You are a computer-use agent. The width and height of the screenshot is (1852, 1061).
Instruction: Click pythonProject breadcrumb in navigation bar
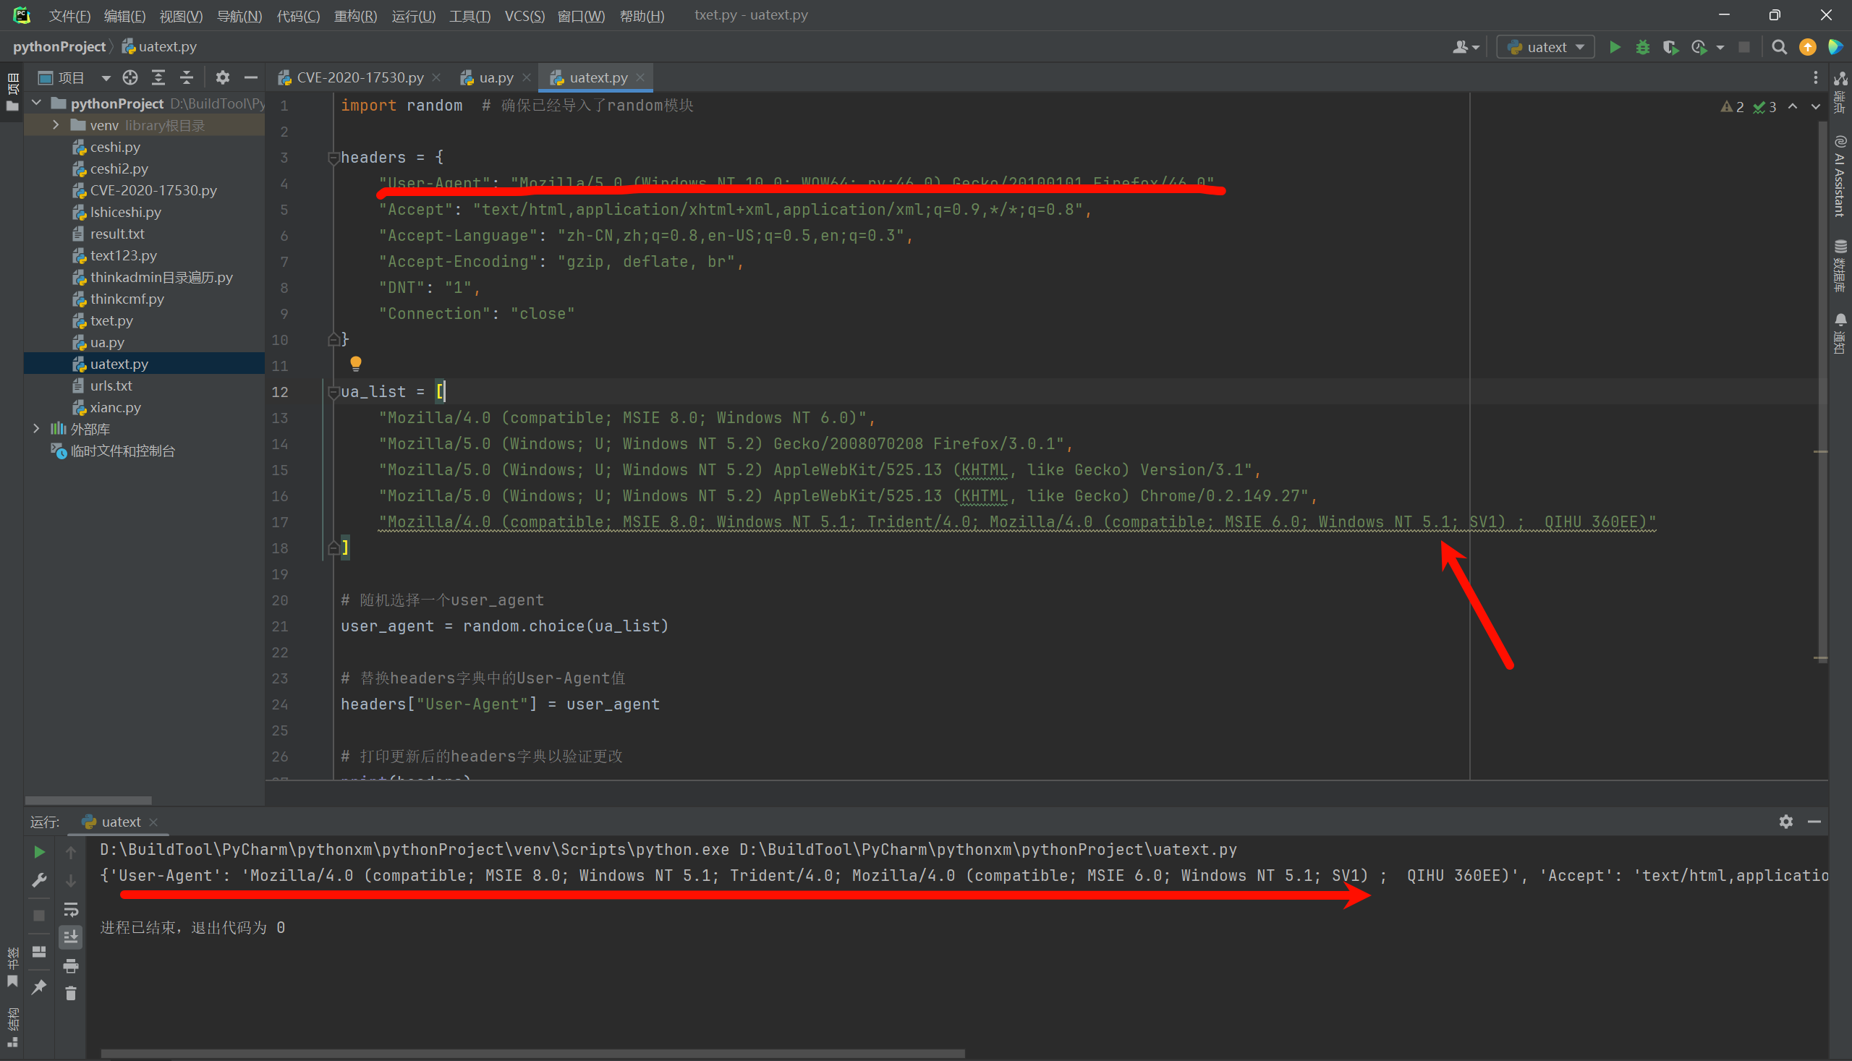(59, 46)
